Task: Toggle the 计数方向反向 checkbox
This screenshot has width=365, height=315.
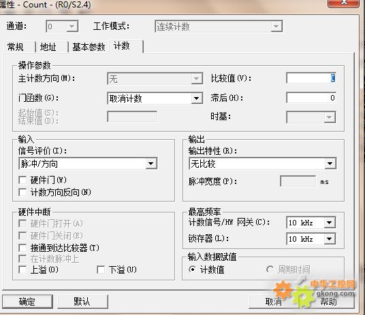Action: pos(22,192)
